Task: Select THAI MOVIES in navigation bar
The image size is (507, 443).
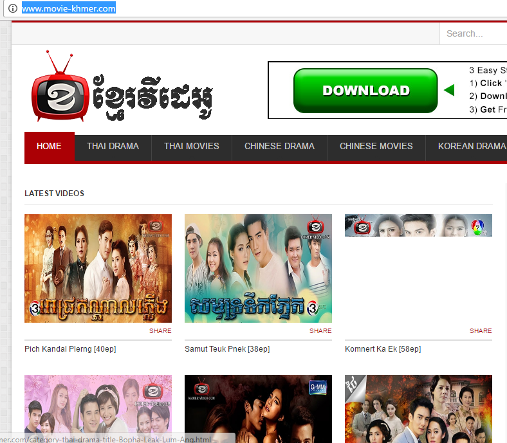Action: [x=192, y=147]
